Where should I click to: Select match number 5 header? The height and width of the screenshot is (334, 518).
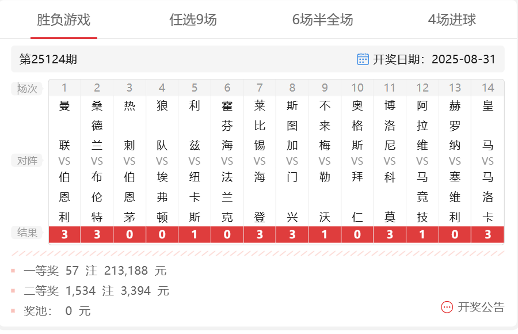click(195, 88)
